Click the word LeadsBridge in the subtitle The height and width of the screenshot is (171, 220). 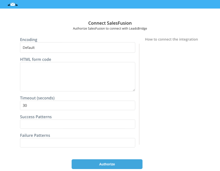138,28
